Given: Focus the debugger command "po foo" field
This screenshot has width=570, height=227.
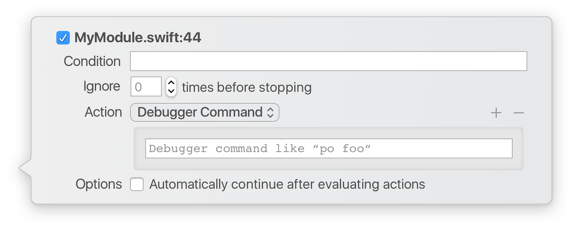Looking at the screenshot, I should coord(329,149).
